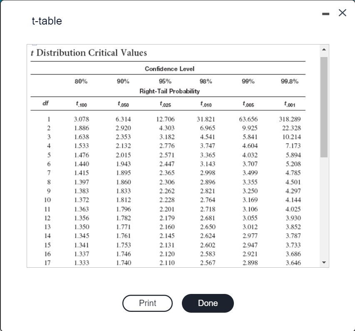The height and width of the screenshot is (331, 355).
Task: Select the value 3.143 in row 6
Action: click(208, 164)
